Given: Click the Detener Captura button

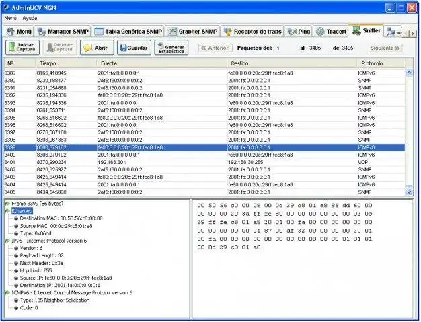Looking at the screenshot, I should (60, 48).
